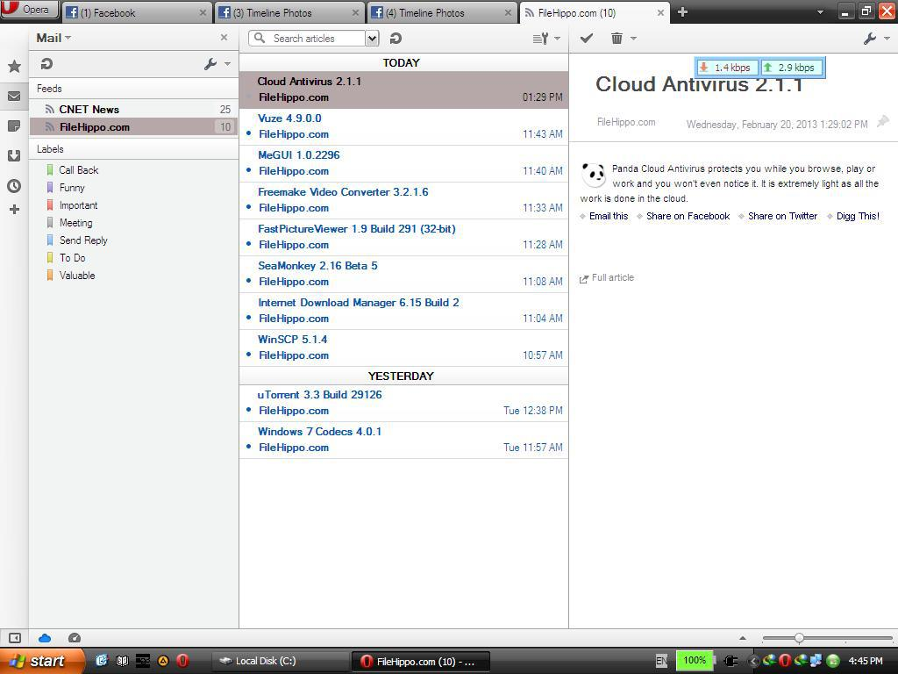
Task: Select the CNET News feed
Action: (x=133, y=109)
